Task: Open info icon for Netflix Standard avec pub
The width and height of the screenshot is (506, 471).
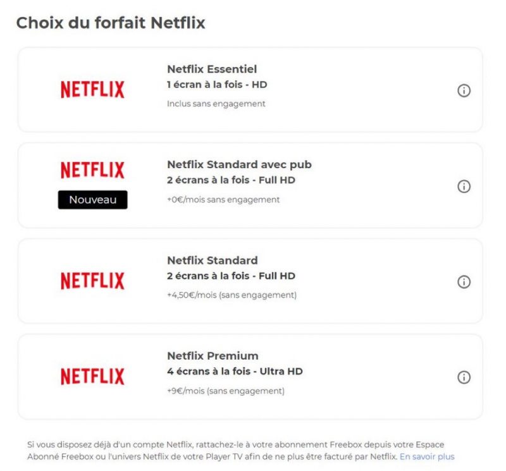Action: [x=464, y=187]
